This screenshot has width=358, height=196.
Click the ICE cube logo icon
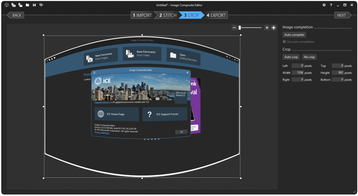pos(7,5)
